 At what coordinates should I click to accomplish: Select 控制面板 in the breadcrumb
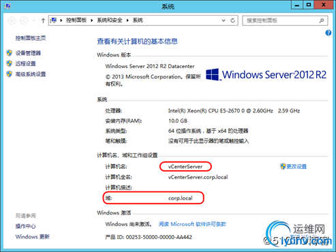pyautogui.click(x=76, y=20)
